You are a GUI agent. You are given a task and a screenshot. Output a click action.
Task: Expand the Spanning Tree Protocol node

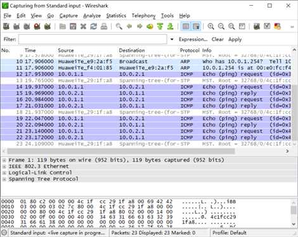(4, 179)
